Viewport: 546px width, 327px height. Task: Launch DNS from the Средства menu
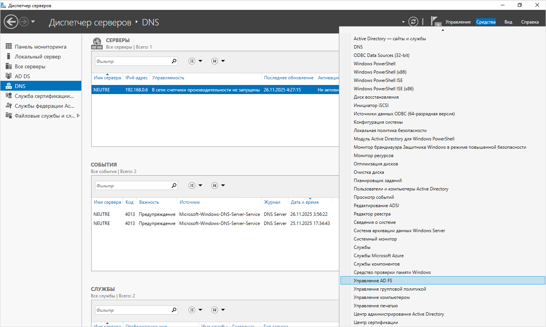tap(358, 47)
